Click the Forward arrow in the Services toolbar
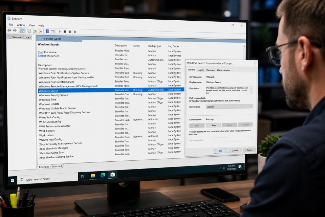 (x=15, y=31)
